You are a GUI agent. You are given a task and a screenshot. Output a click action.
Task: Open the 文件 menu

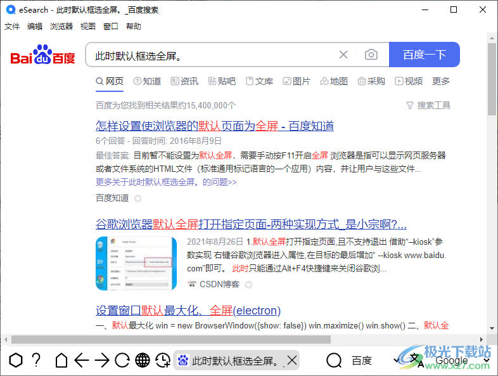coord(12,27)
